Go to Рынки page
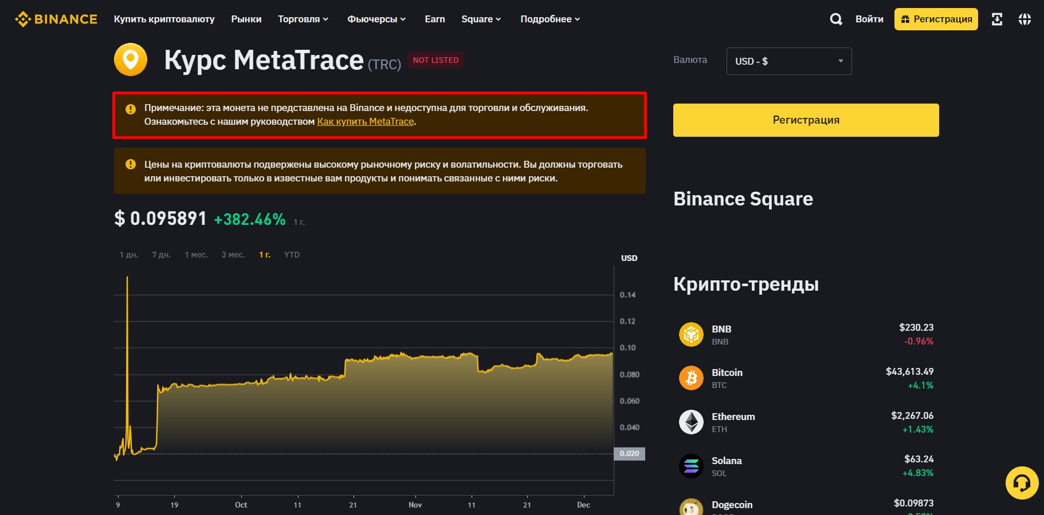 pyautogui.click(x=246, y=19)
